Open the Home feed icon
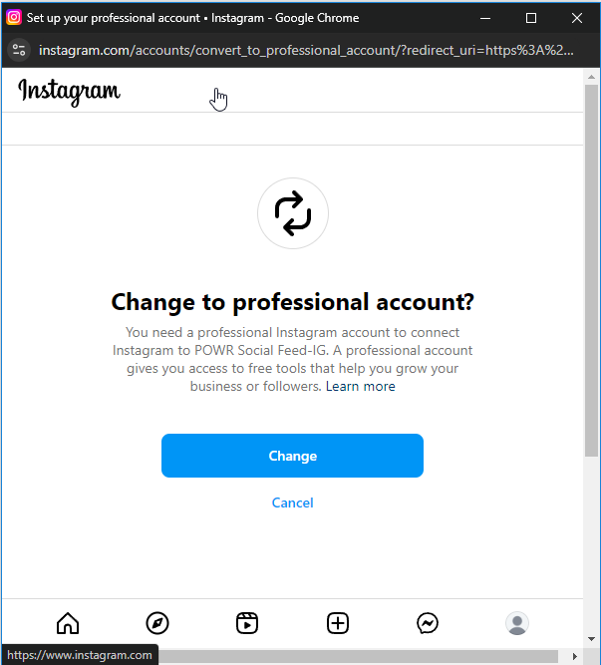The width and height of the screenshot is (601, 665). click(68, 623)
